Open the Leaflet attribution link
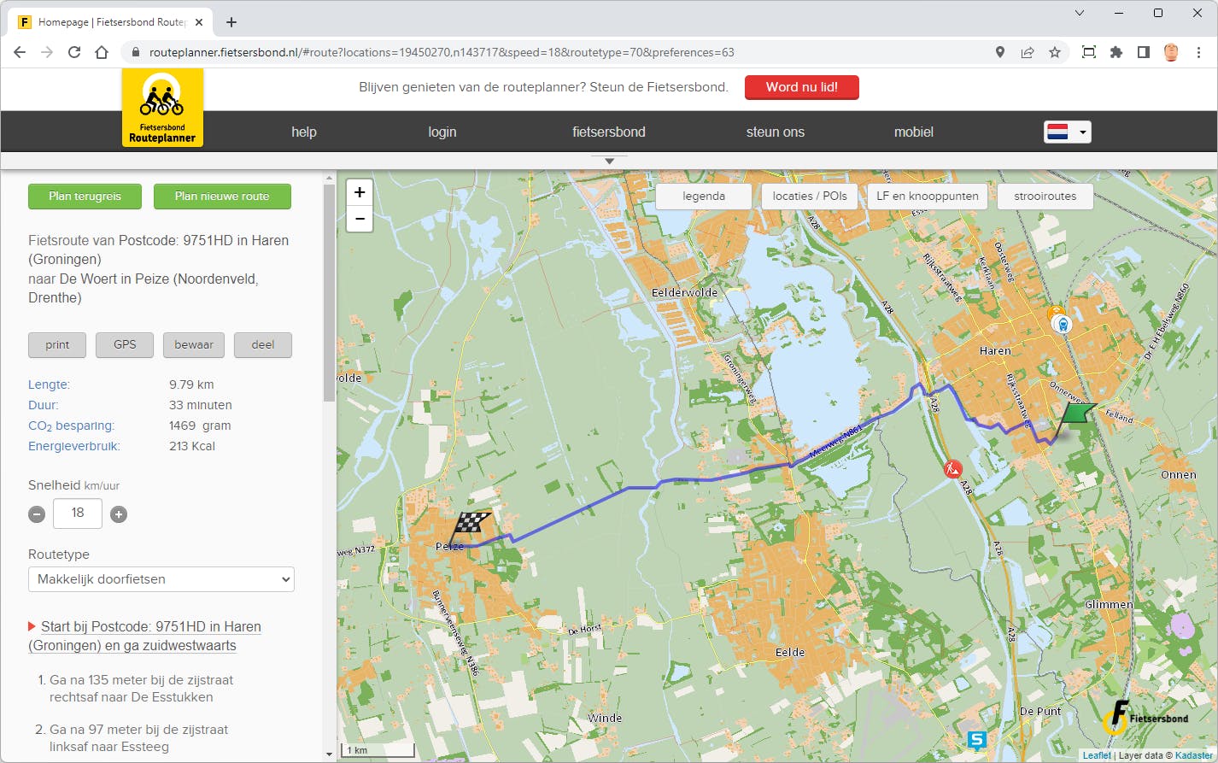 (1097, 755)
